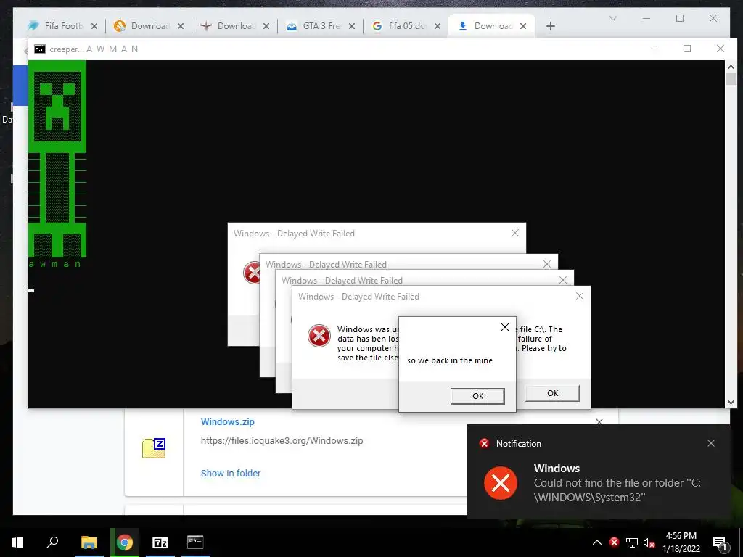The image size is (743, 557).
Task: Show hidden system tray icons
Action: 597,542
